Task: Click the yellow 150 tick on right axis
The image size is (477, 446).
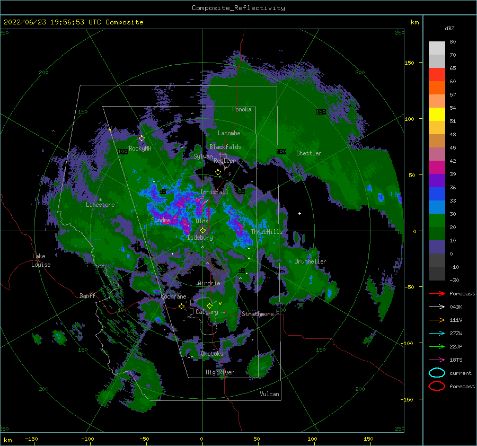Action: [x=409, y=63]
